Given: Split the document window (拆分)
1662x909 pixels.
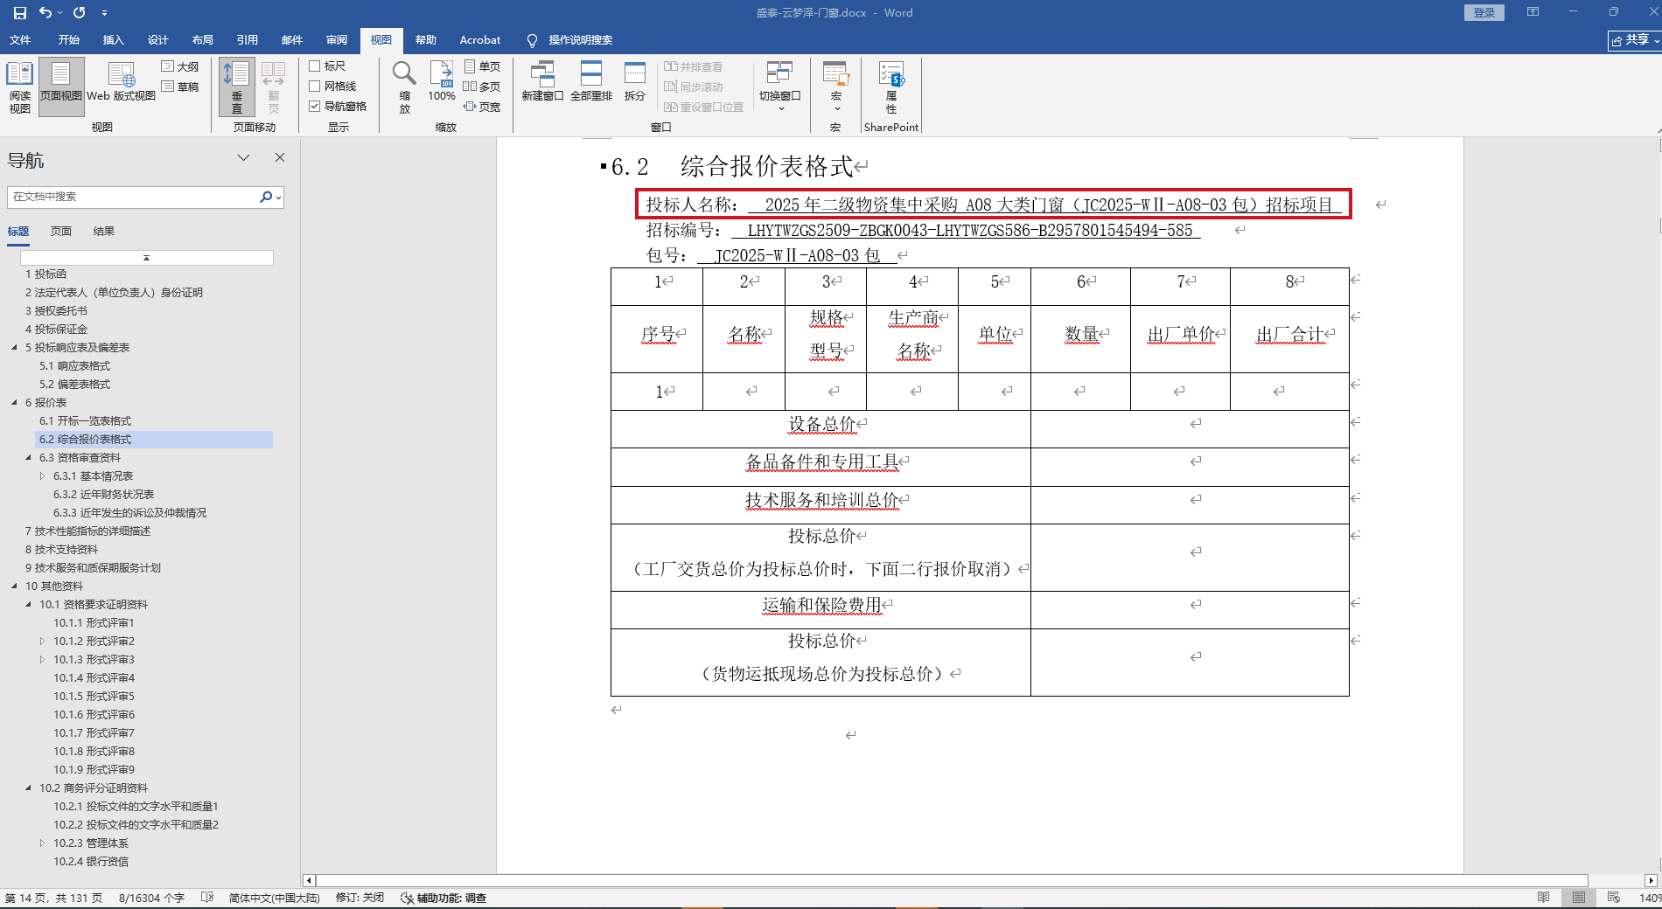Looking at the screenshot, I should [635, 81].
